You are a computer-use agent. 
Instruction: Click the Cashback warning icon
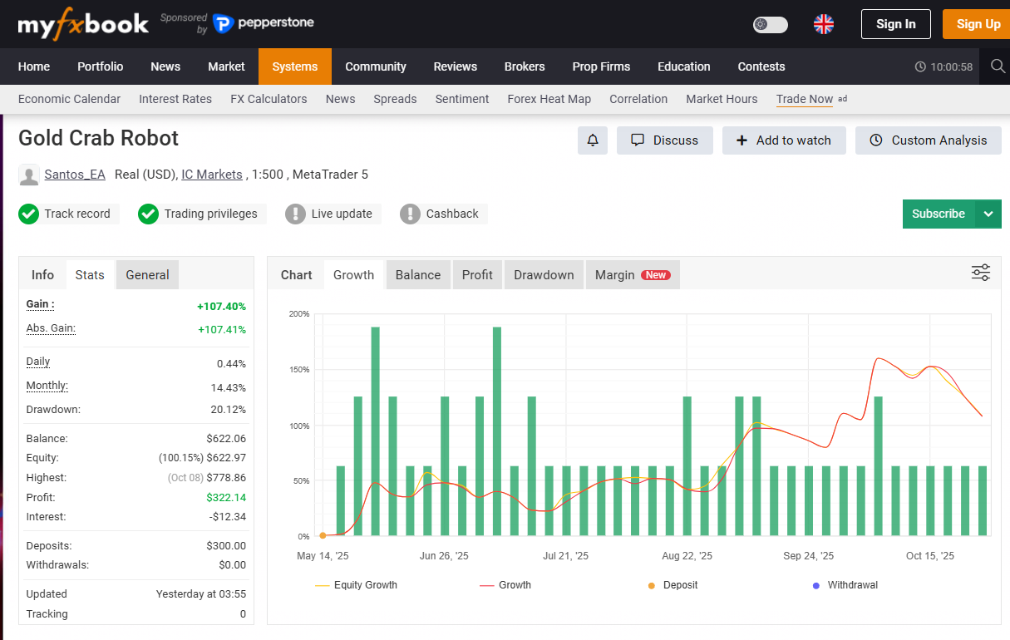coord(411,214)
